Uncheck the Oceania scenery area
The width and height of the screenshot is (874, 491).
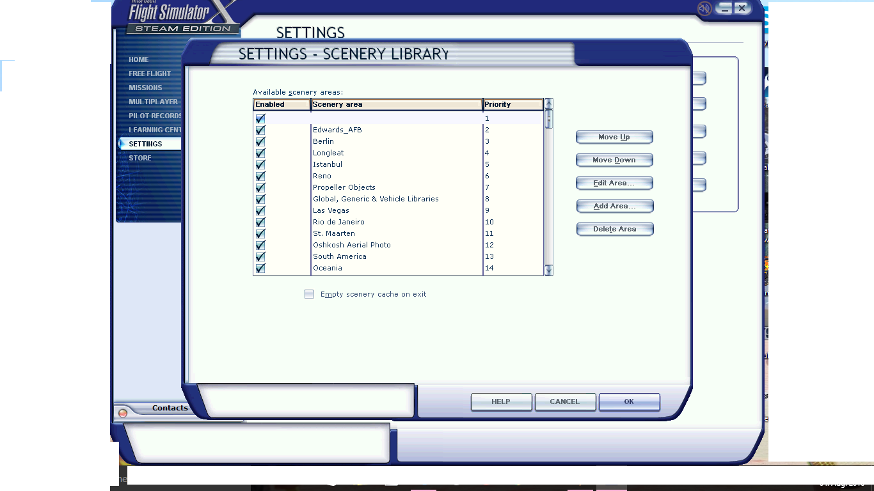pyautogui.click(x=260, y=268)
